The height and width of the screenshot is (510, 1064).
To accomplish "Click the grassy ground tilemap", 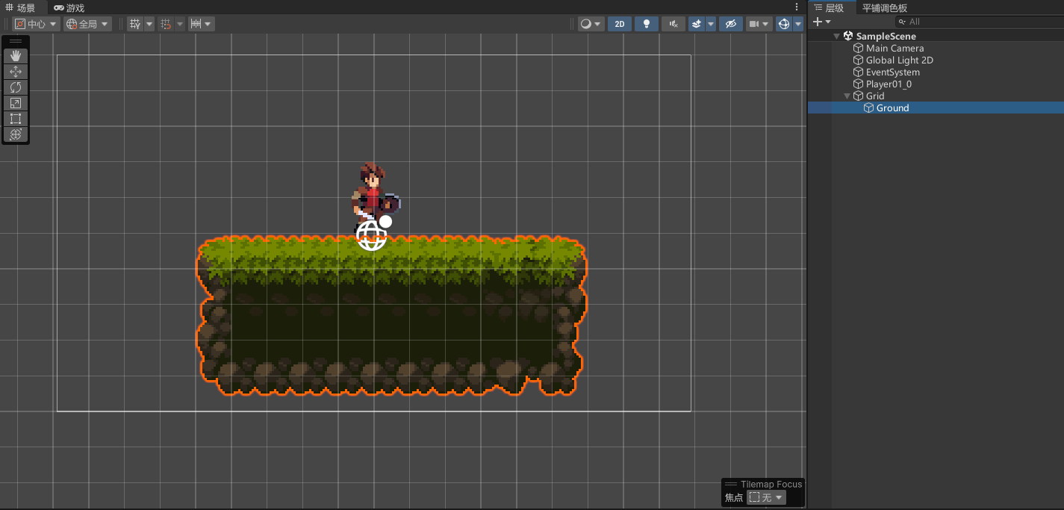I will point(392,315).
